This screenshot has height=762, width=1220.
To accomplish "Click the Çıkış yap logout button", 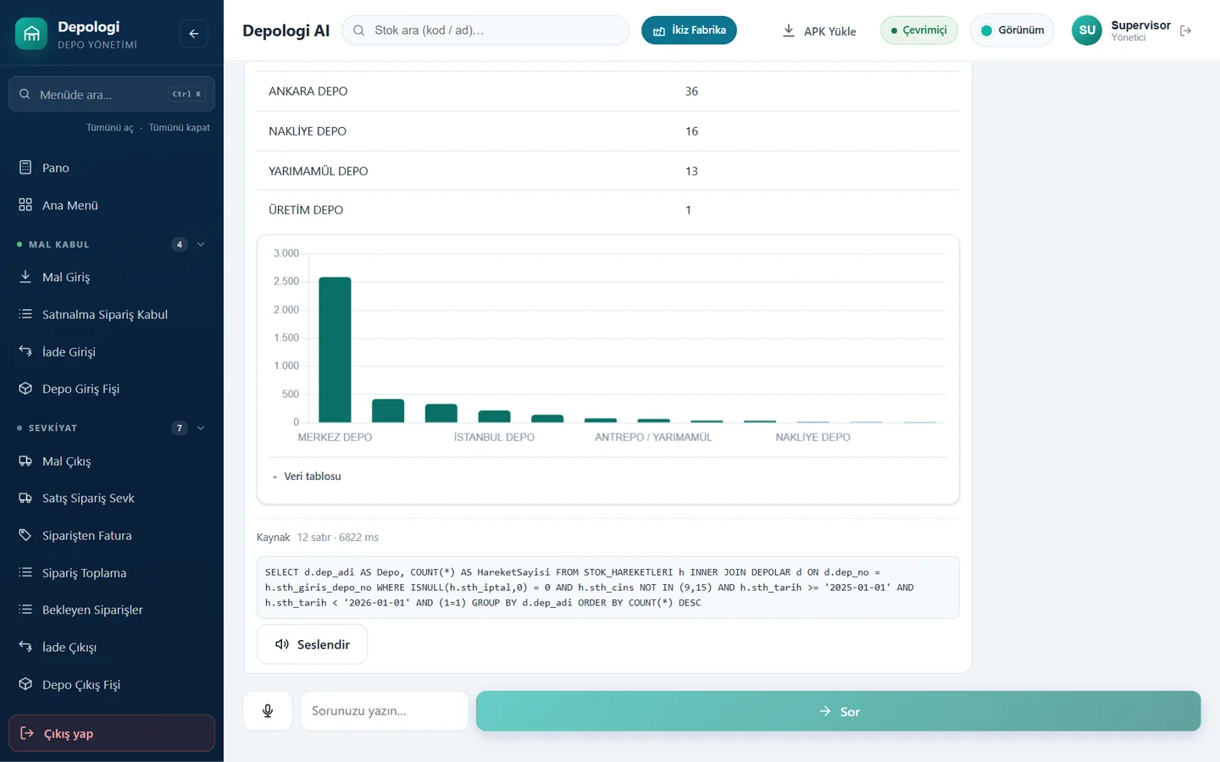I will (x=112, y=733).
